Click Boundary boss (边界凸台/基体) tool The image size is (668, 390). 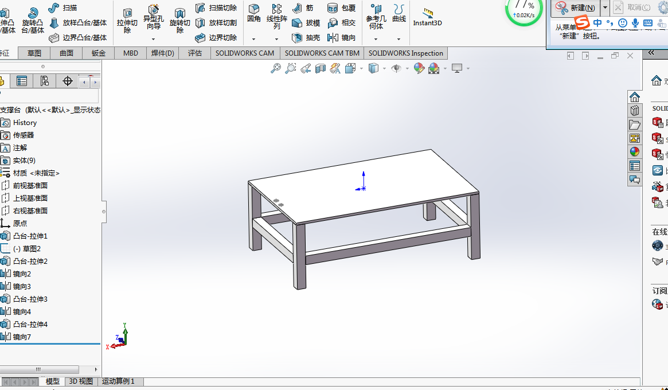tap(77, 37)
